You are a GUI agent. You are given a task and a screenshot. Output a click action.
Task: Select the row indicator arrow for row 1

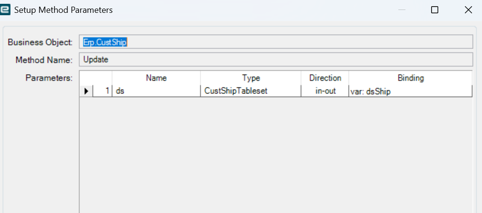click(86, 91)
